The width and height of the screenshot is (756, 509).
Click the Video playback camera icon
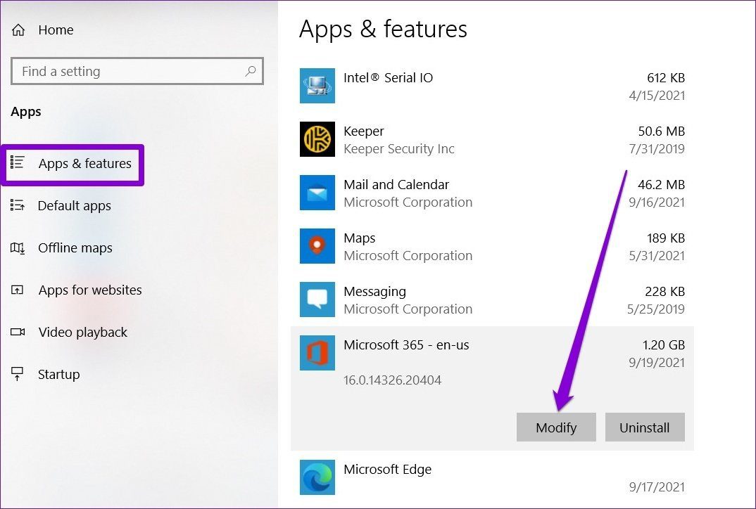(x=18, y=332)
